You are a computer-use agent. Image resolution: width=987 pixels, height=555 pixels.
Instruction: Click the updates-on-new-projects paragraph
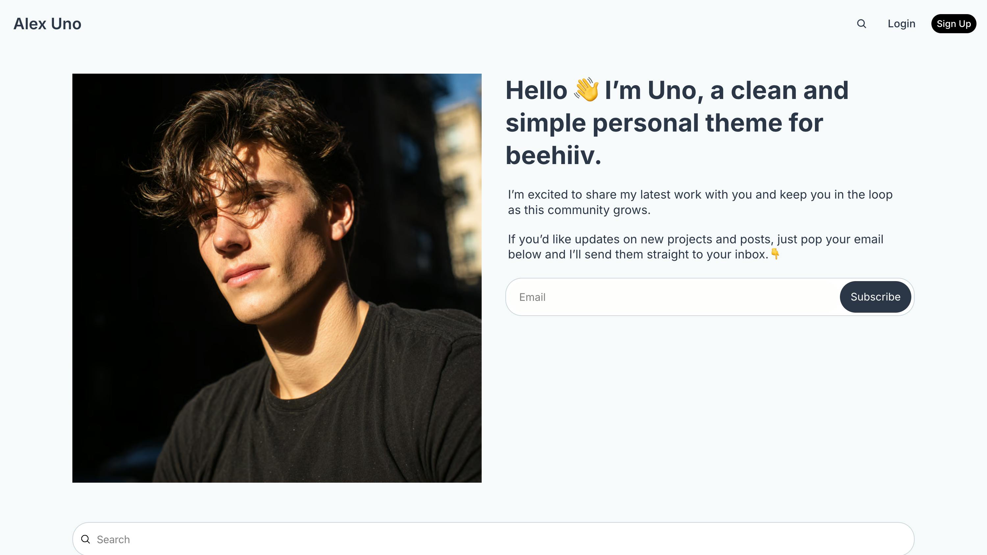[x=690, y=246]
